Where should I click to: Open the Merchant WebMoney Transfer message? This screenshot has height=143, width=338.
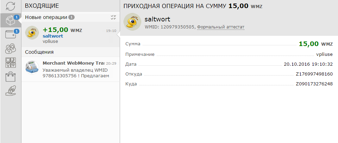coord(70,69)
